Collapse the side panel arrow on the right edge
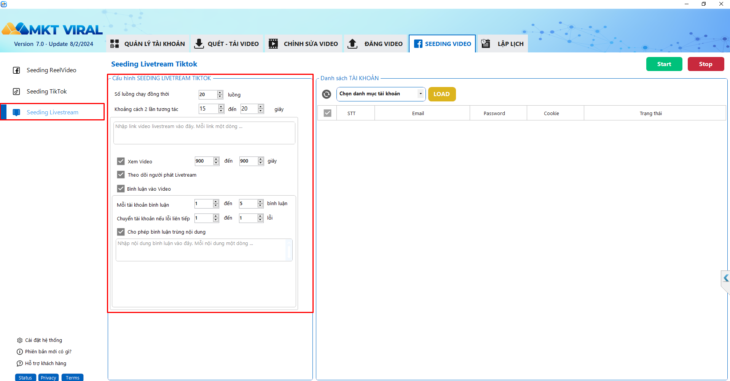Viewport: 730px width, 381px height. [x=726, y=278]
